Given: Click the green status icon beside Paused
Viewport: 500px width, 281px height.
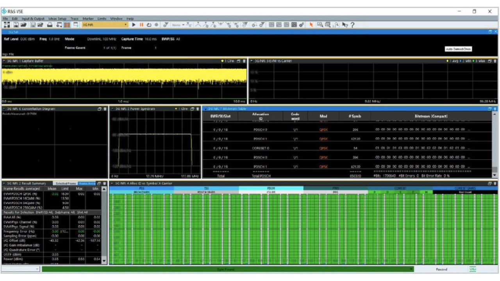Looking at the screenshot, I should (473, 269).
